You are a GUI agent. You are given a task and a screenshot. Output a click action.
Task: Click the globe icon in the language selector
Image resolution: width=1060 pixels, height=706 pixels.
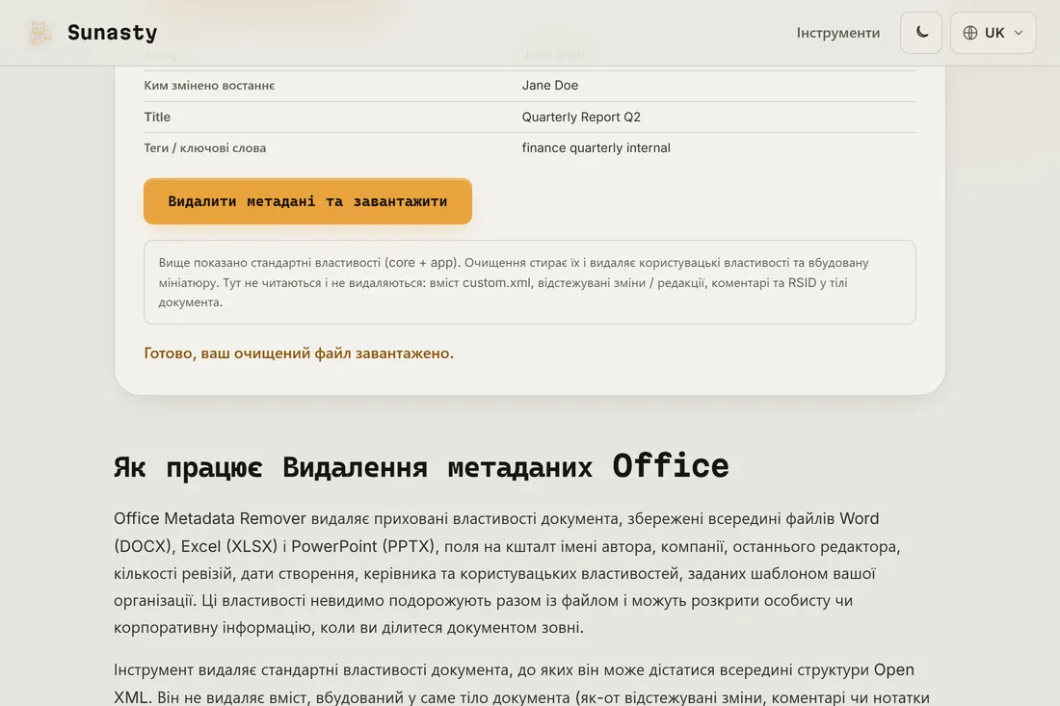(970, 33)
